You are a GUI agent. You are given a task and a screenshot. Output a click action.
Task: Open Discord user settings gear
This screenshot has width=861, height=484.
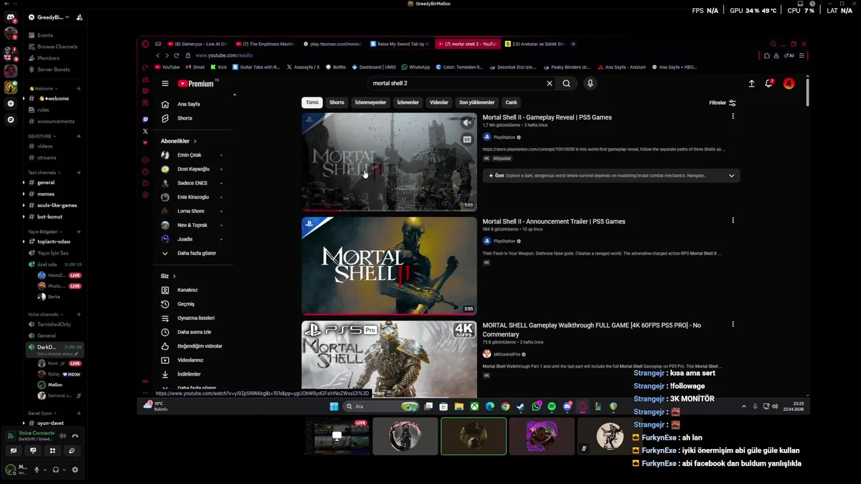click(75, 470)
